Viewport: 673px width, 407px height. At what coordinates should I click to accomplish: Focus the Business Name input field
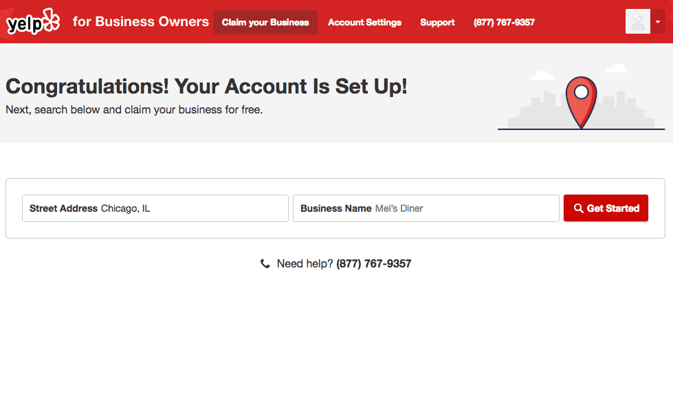pos(464,208)
